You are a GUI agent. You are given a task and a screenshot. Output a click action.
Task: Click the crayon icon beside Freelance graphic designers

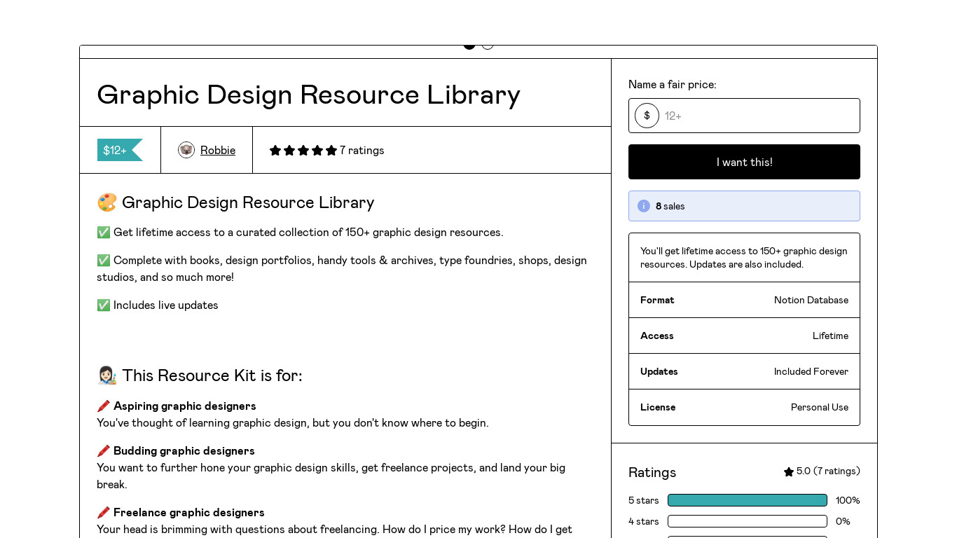tap(104, 513)
